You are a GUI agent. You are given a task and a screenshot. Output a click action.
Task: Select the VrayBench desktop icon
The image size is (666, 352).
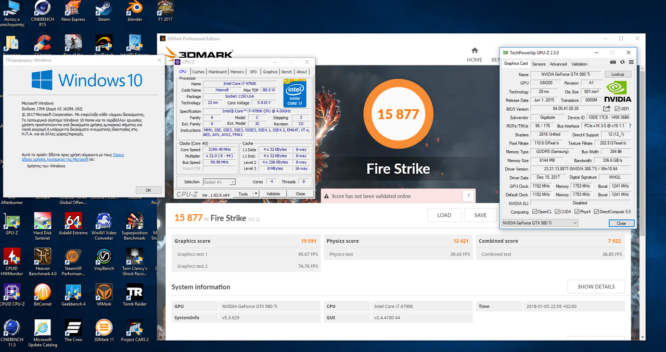104,259
